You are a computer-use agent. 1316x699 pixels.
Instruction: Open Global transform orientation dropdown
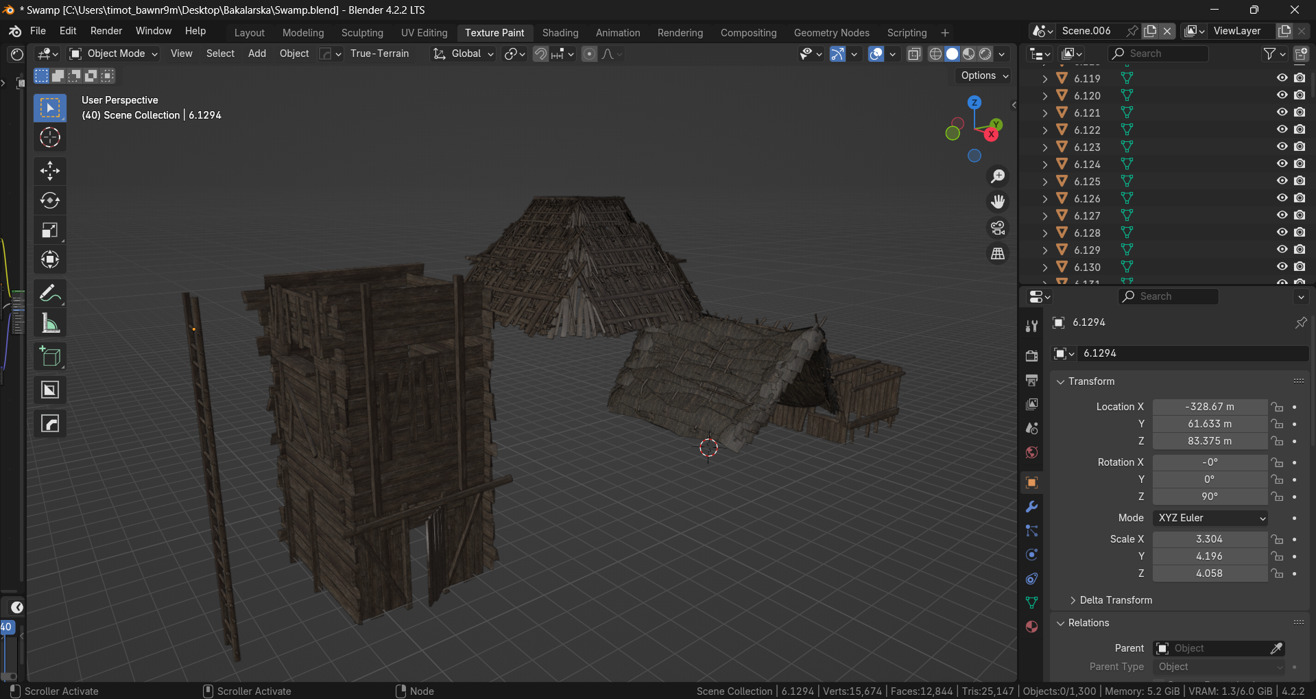[x=463, y=54]
